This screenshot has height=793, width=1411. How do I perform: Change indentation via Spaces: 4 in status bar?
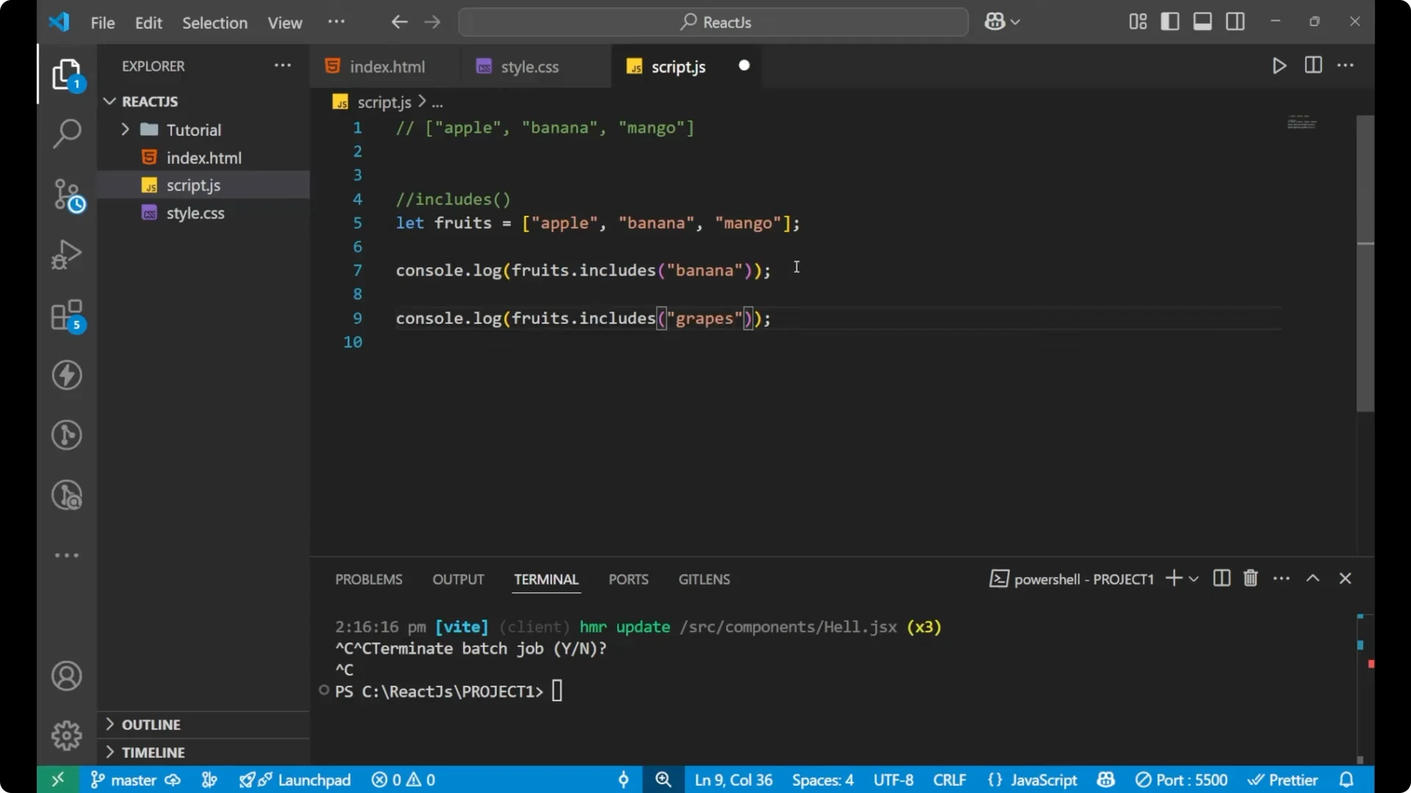822,780
